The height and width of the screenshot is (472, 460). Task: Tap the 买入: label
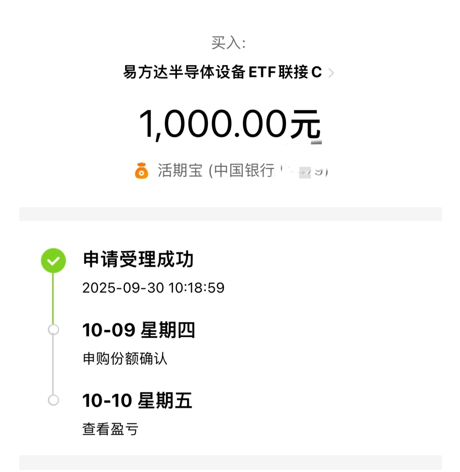point(229,43)
